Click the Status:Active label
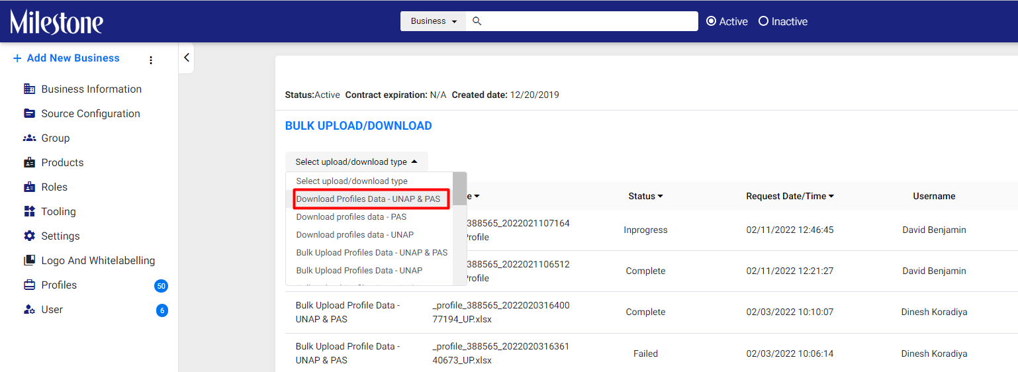This screenshot has width=1018, height=372. pos(312,95)
